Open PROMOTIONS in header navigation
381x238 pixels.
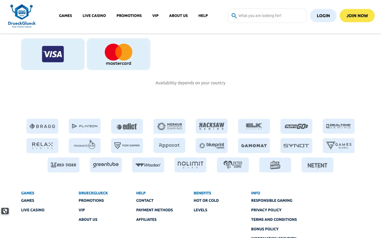coord(129,16)
